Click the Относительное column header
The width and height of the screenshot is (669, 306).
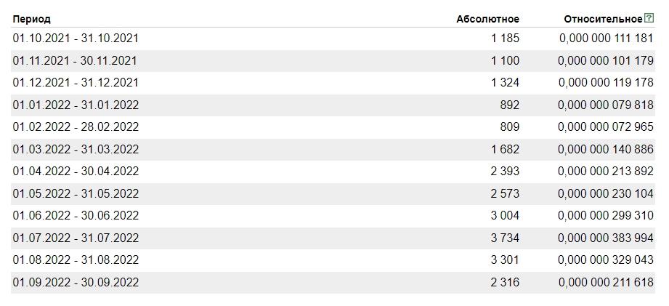click(x=603, y=20)
